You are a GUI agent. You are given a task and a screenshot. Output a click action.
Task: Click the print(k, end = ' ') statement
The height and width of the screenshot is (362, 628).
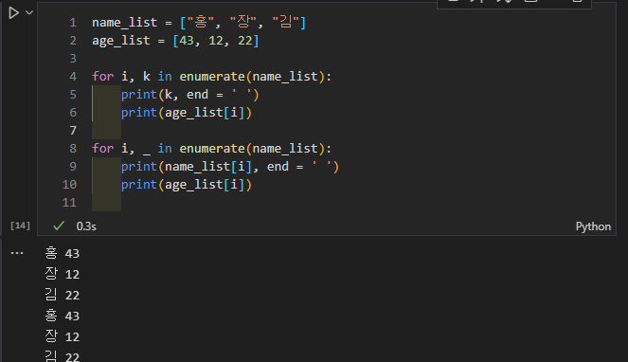click(190, 95)
